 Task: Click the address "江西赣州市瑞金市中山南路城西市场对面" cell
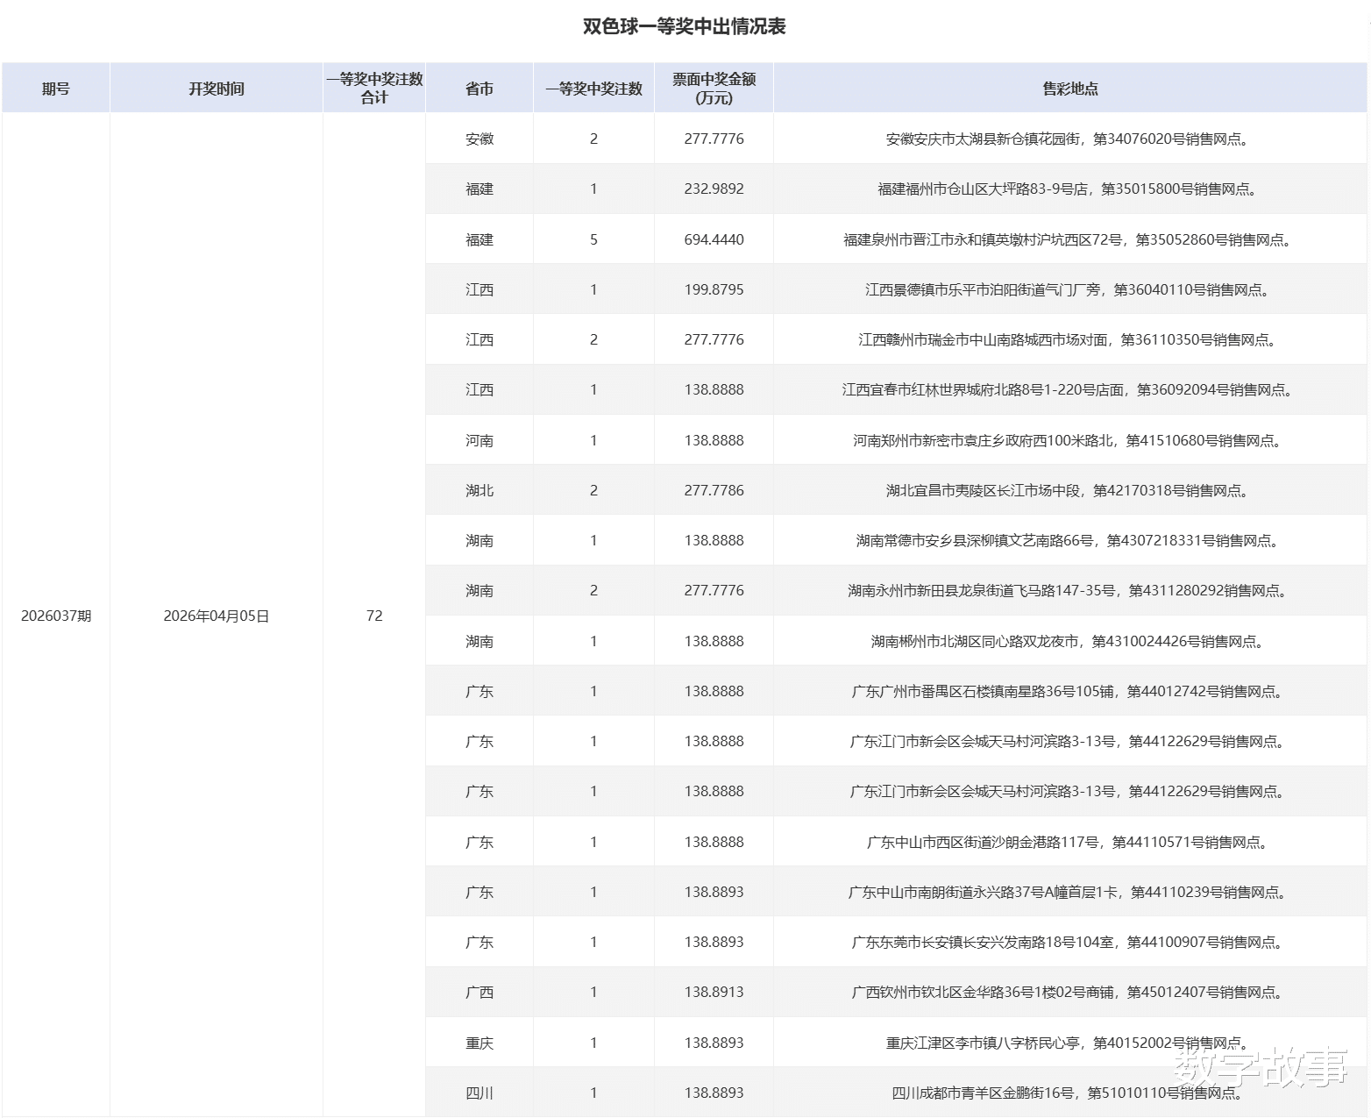1070,339
